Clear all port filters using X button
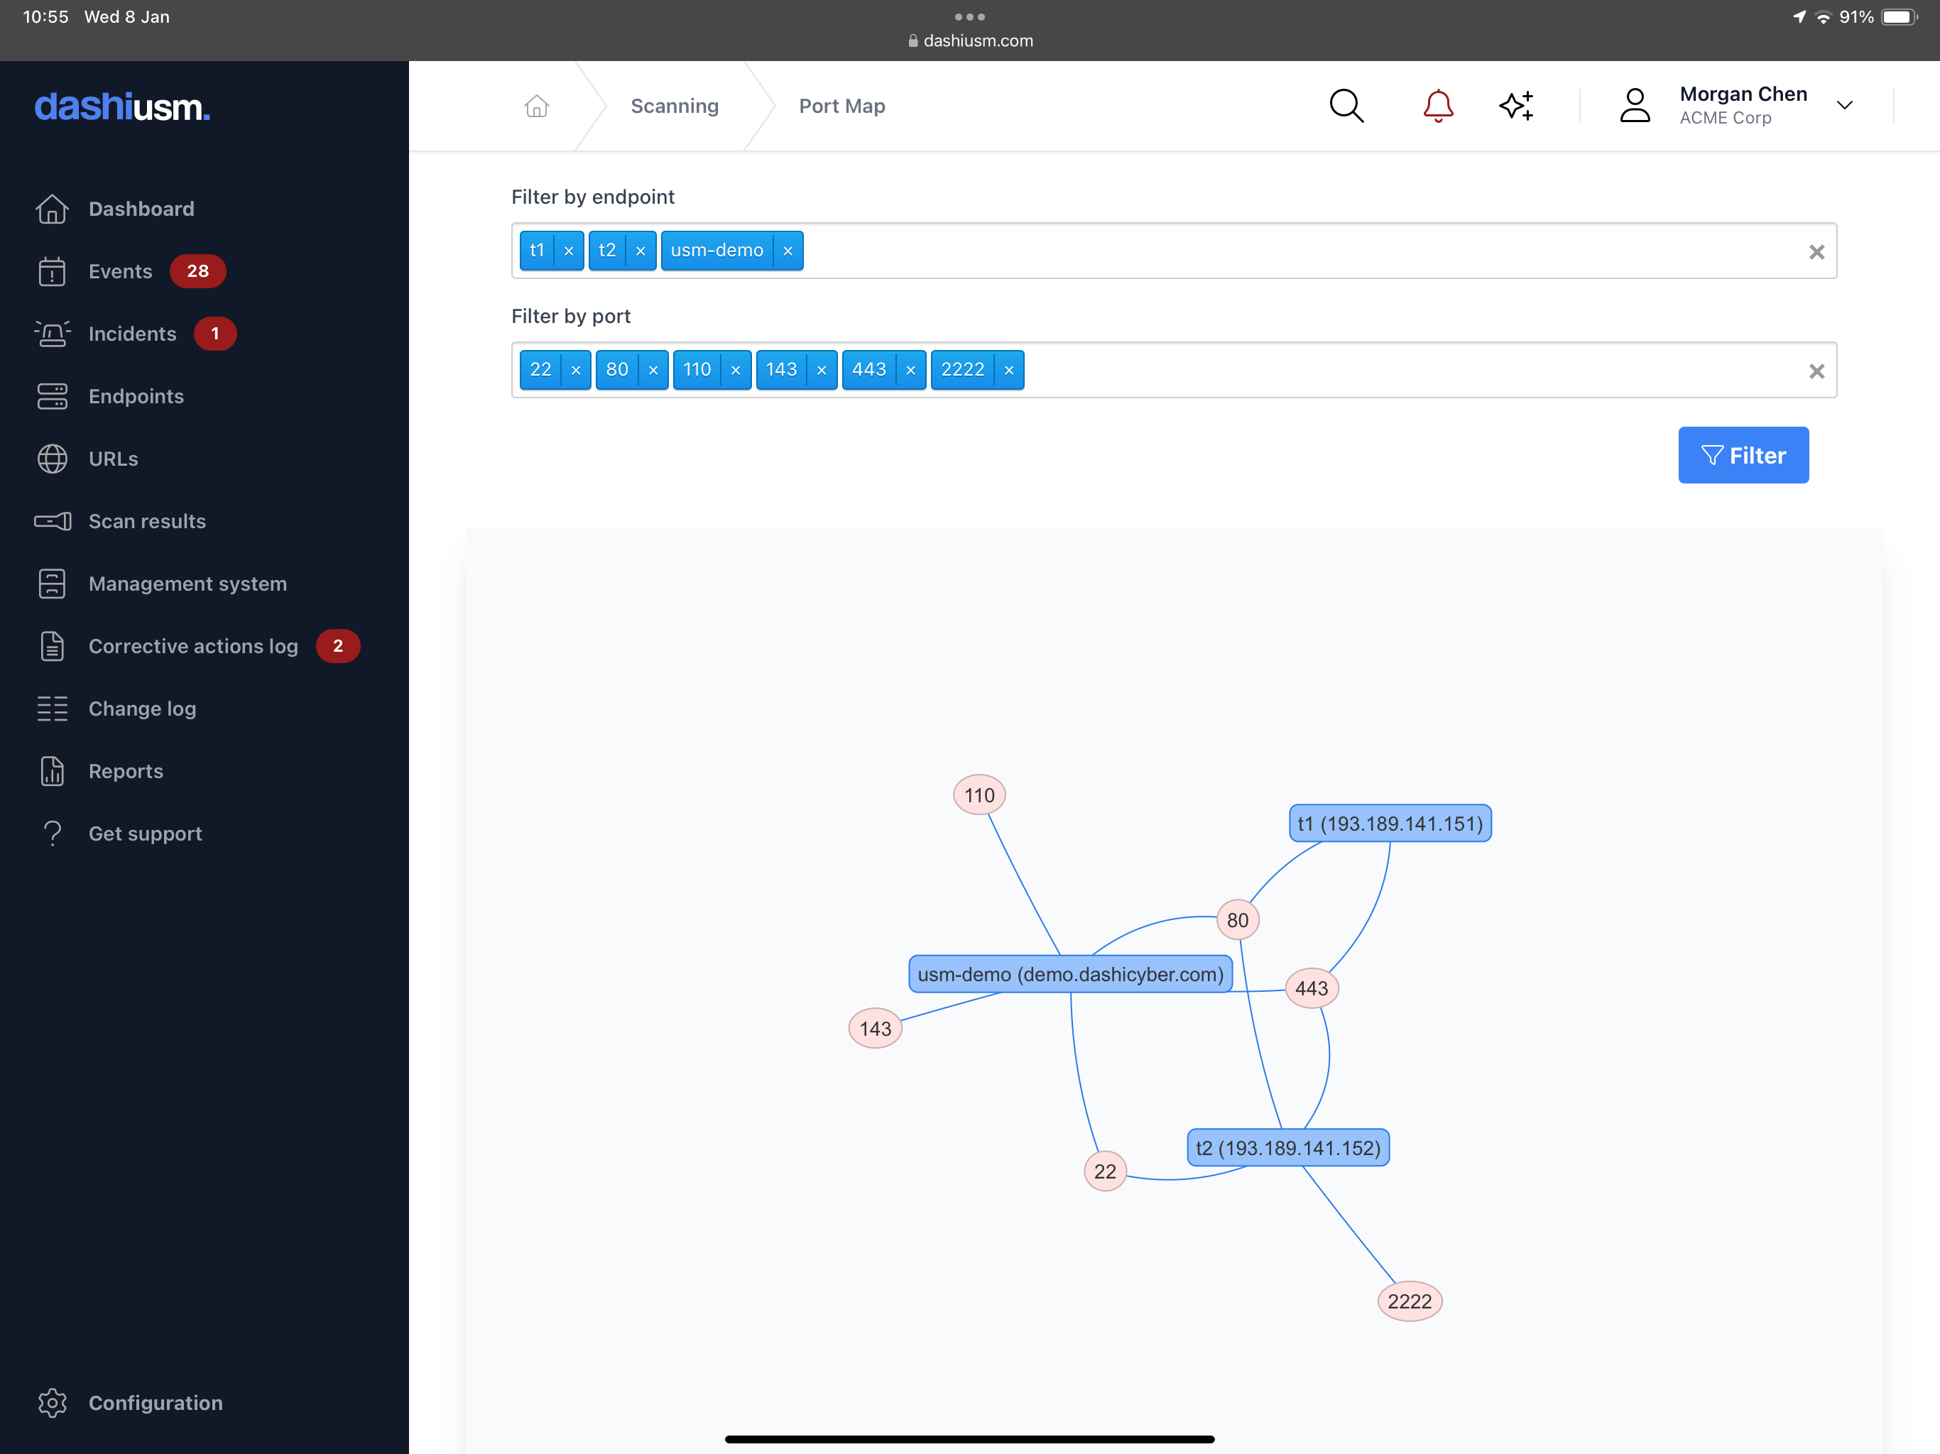1940x1454 pixels. pyautogui.click(x=1816, y=370)
